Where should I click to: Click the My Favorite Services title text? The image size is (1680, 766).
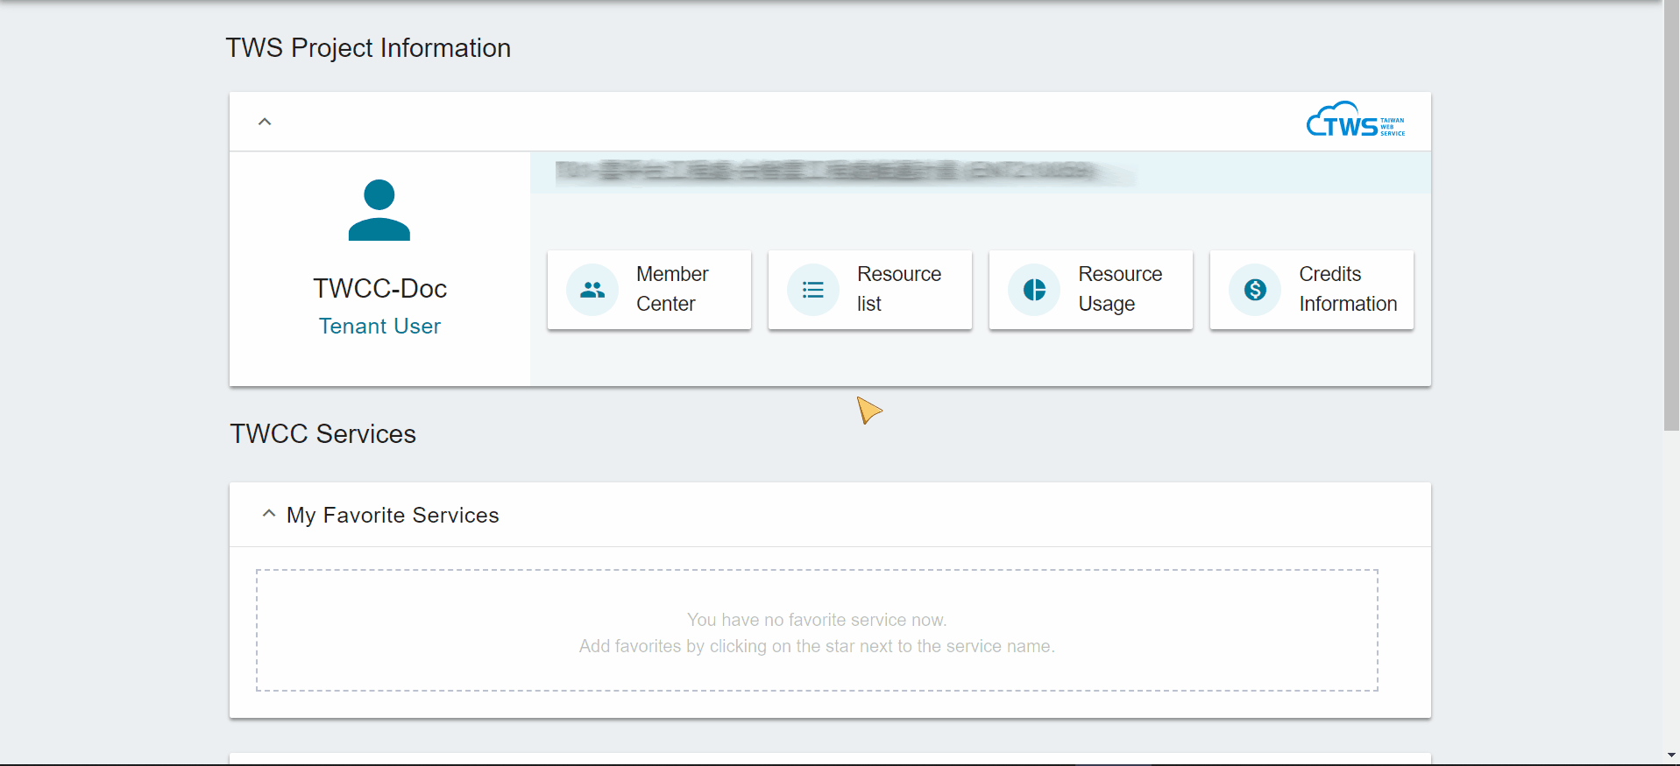tap(393, 515)
